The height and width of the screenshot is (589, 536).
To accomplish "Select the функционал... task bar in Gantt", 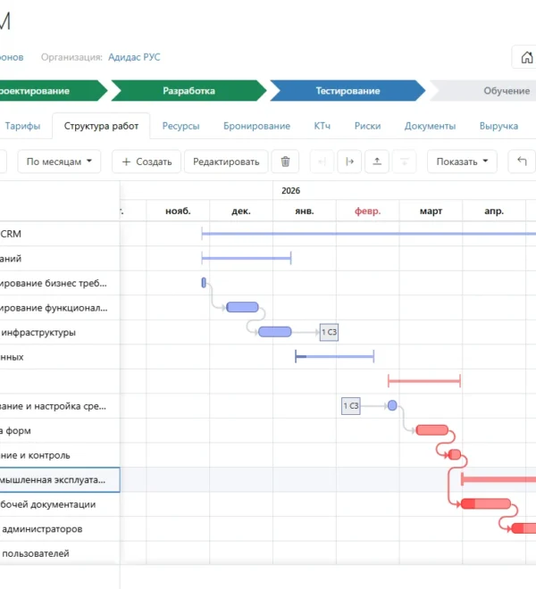I will [242, 307].
